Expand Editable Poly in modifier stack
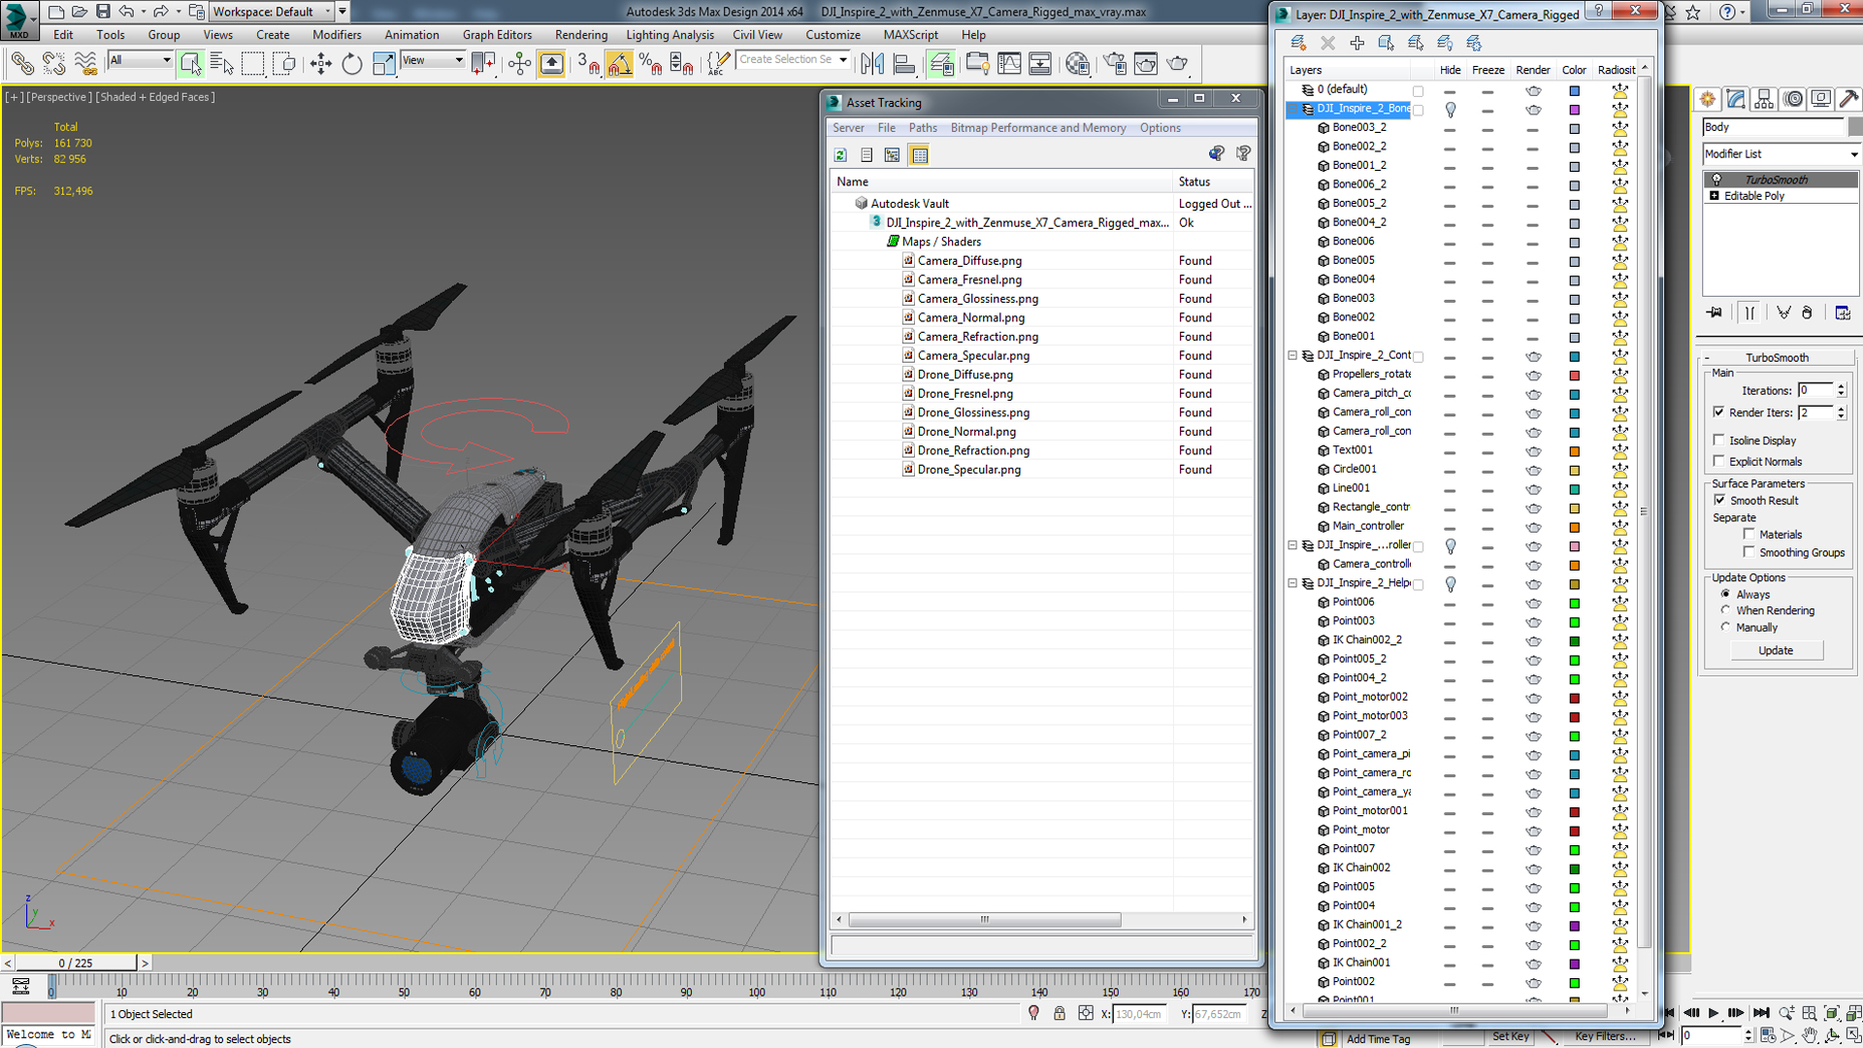This screenshot has width=1863, height=1048. click(1715, 196)
